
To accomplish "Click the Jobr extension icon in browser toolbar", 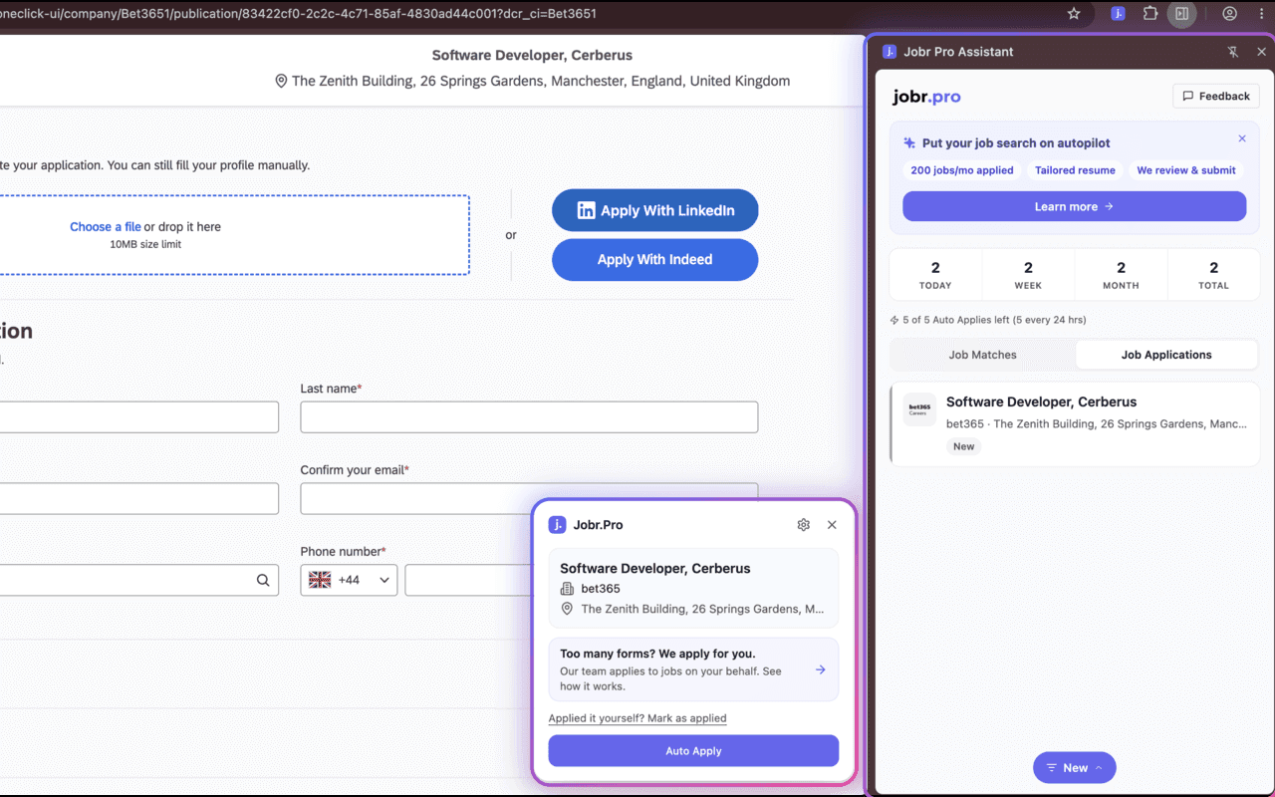I will tap(1119, 14).
